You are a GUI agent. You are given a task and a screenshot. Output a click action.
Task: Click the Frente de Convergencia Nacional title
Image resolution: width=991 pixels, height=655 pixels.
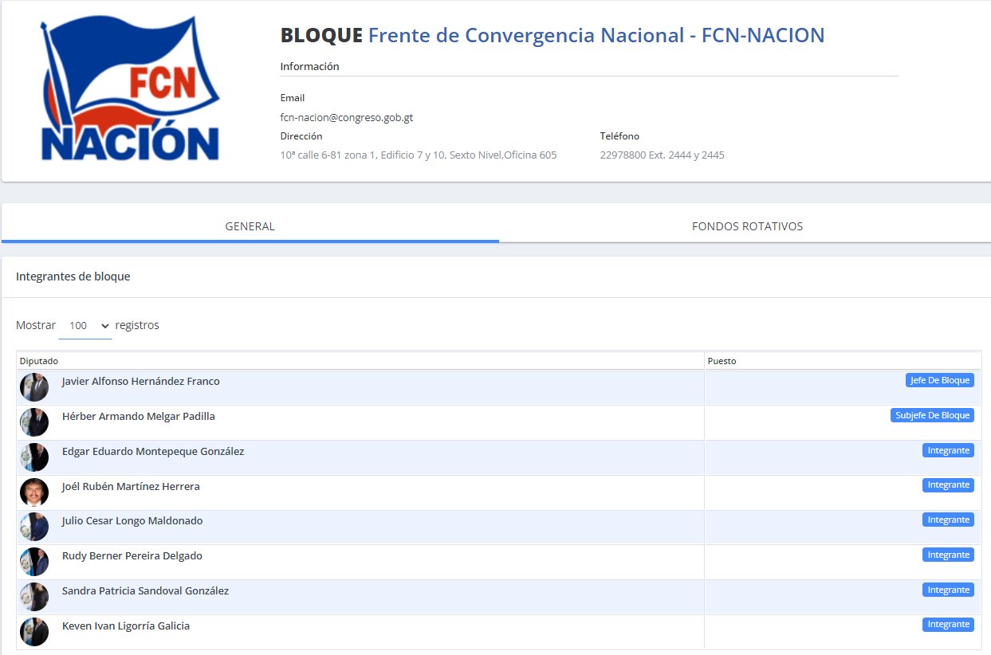(x=596, y=35)
